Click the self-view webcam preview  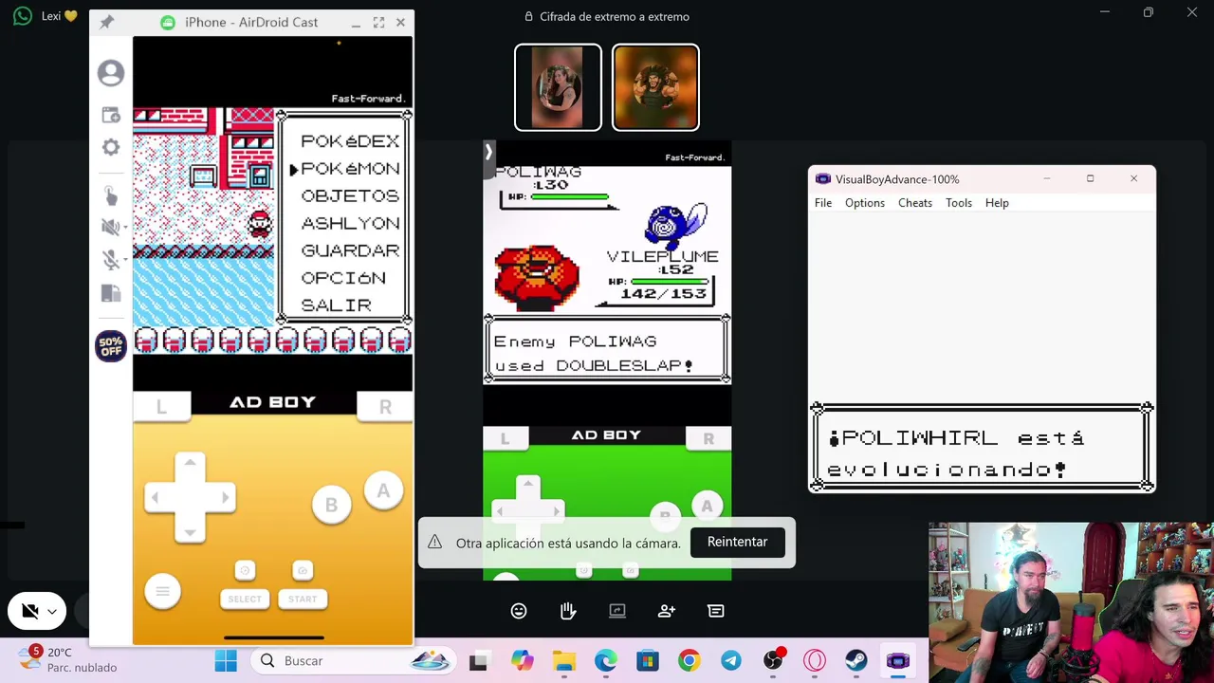tap(1071, 602)
